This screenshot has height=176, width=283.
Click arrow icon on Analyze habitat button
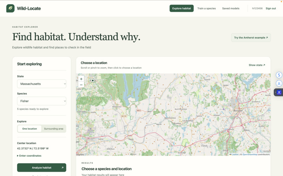point(62,168)
